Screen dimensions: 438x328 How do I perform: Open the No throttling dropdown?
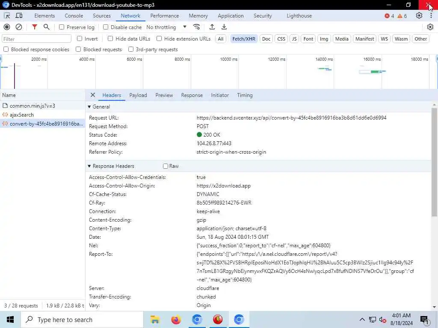[x=166, y=27]
